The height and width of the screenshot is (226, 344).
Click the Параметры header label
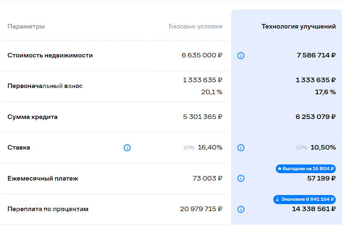pos(26,26)
